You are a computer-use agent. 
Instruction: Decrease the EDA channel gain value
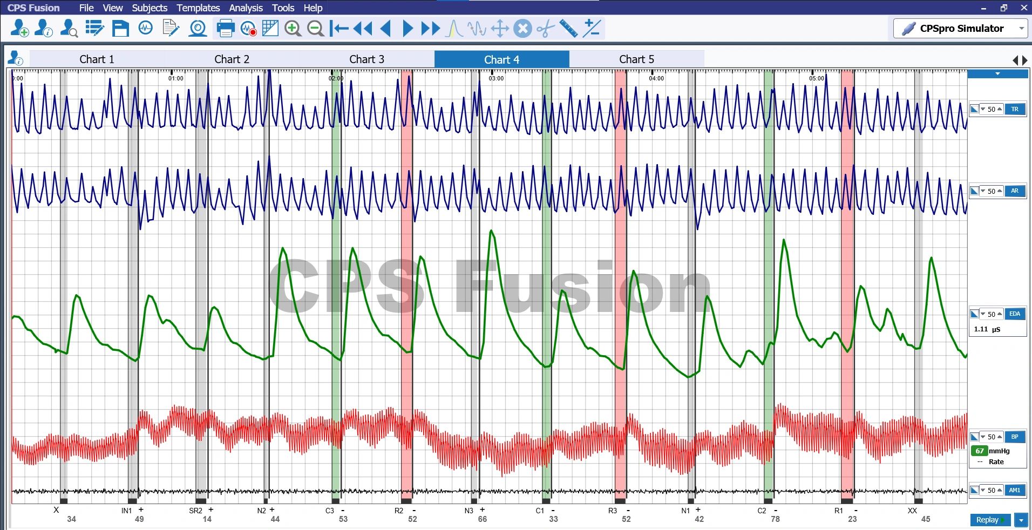tap(983, 314)
